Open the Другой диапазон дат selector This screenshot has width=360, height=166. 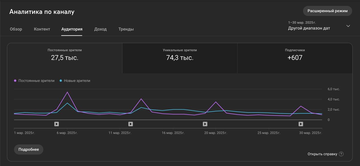pyautogui.click(x=309, y=28)
